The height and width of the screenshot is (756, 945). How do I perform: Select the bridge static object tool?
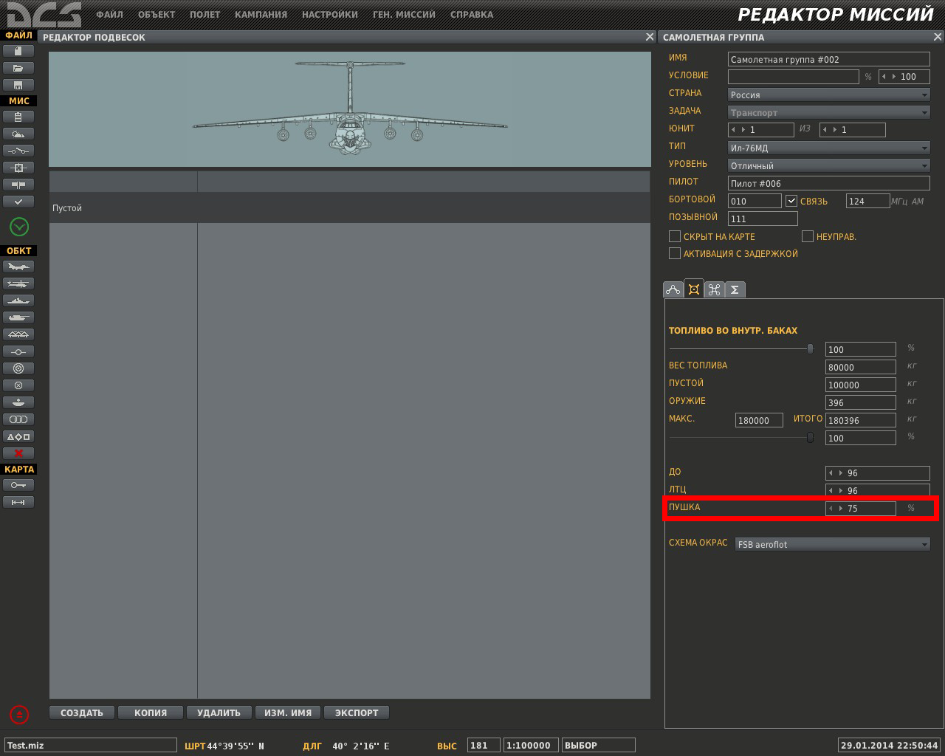point(18,334)
